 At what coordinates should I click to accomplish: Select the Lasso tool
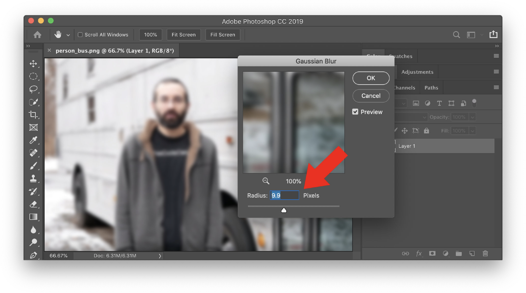[x=33, y=89]
